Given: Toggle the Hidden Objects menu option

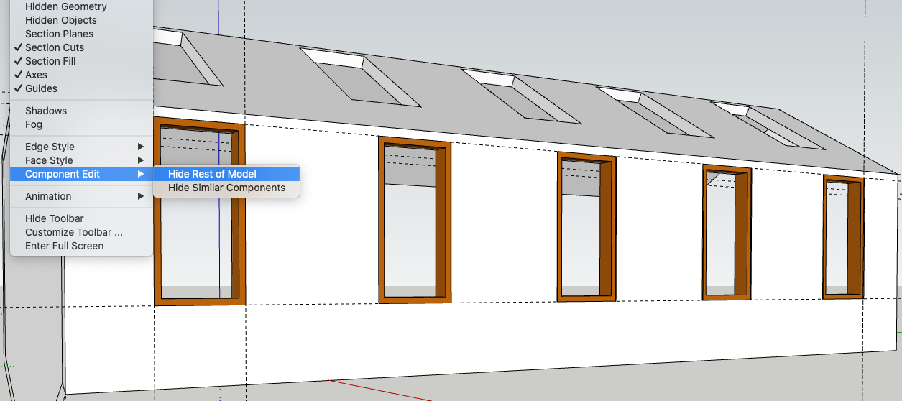Looking at the screenshot, I should [81, 20].
